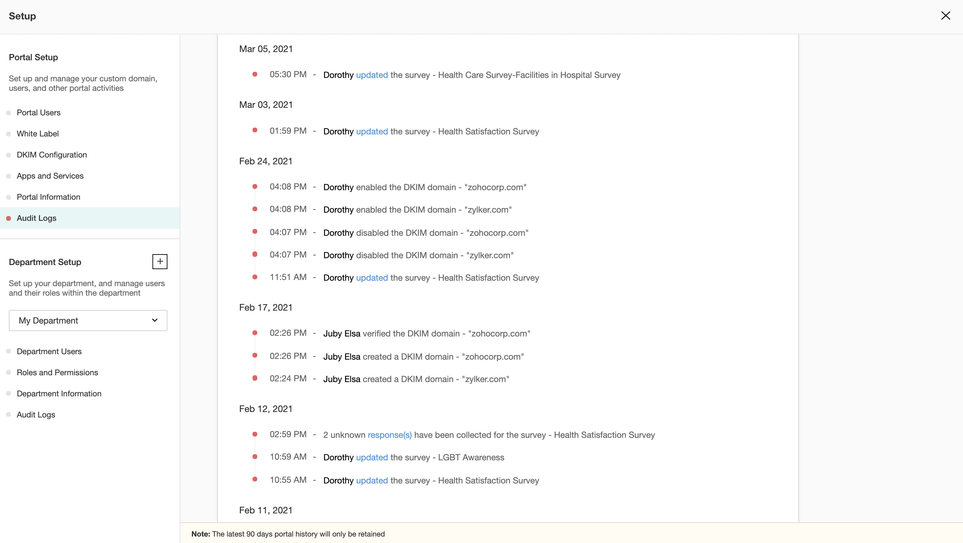The height and width of the screenshot is (543, 963).
Task: Click the chevron arrow in department selector
Action: point(155,320)
